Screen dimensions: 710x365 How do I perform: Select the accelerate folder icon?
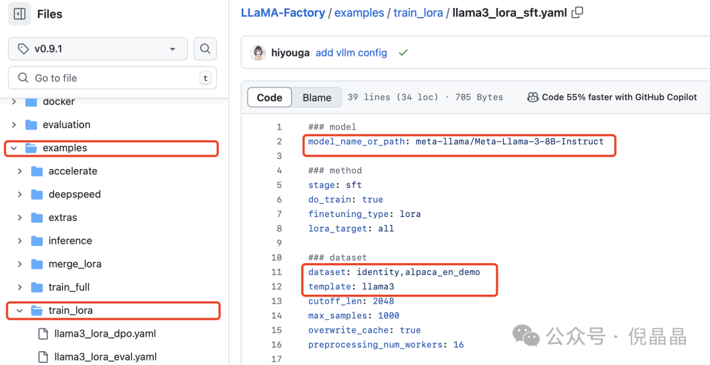coord(37,171)
